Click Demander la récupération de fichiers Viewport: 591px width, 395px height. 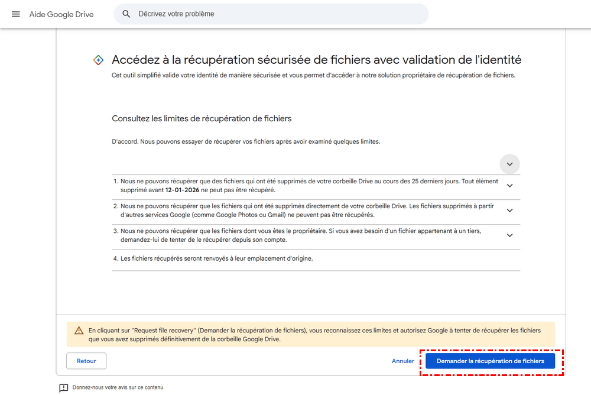pos(491,361)
